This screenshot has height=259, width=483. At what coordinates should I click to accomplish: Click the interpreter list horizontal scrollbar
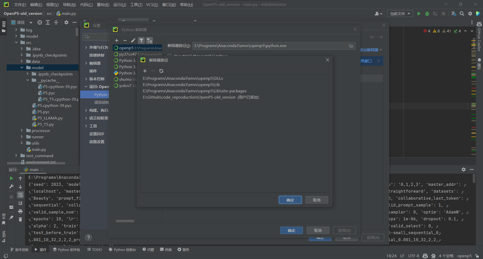(125, 221)
